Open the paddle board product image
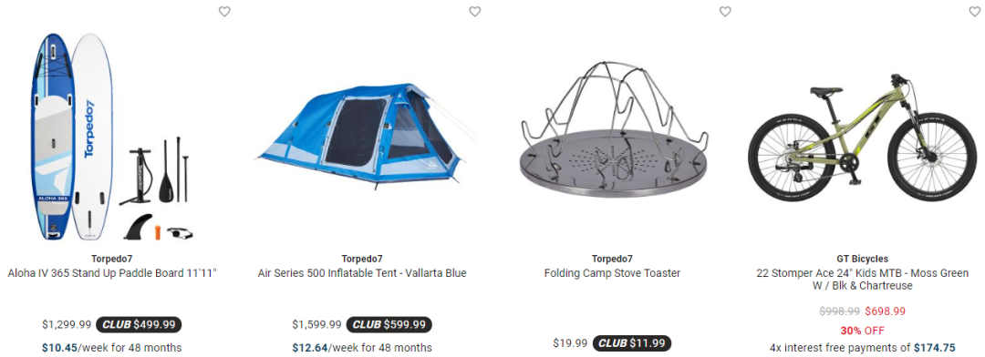This screenshot has height=357, width=985. click(x=112, y=137)
